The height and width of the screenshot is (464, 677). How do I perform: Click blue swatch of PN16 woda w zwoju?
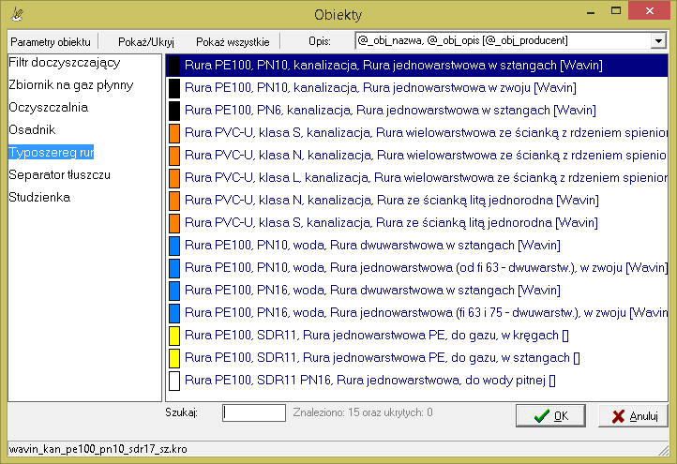(174, 312)
